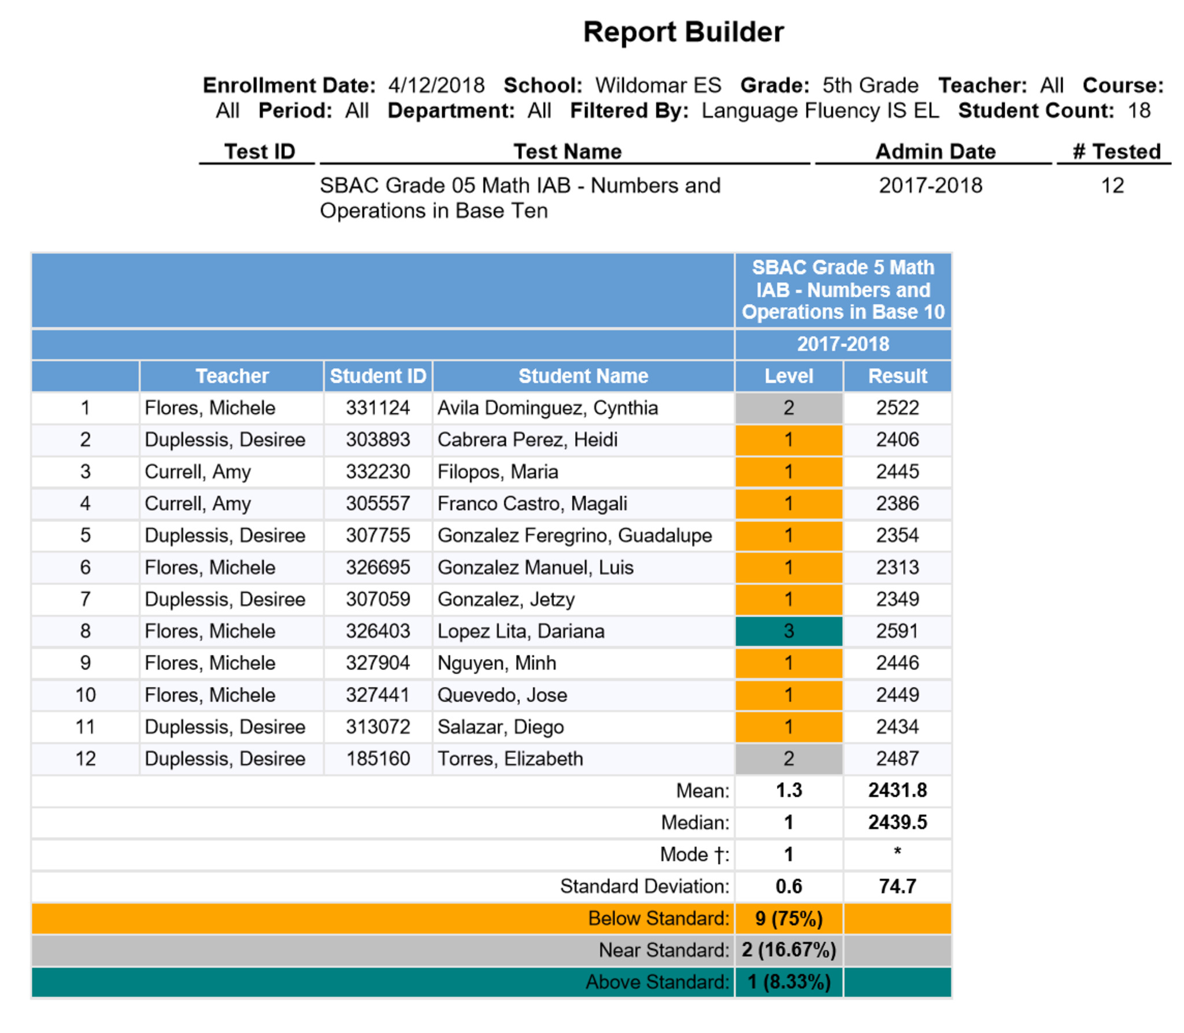Click student name Lopez Lita, Dariana
This screenshot has height=1033, width=1184.
coord(520,631)
